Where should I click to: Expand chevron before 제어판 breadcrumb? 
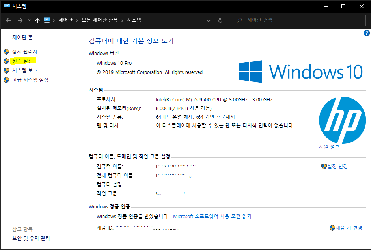pos(54,20)
